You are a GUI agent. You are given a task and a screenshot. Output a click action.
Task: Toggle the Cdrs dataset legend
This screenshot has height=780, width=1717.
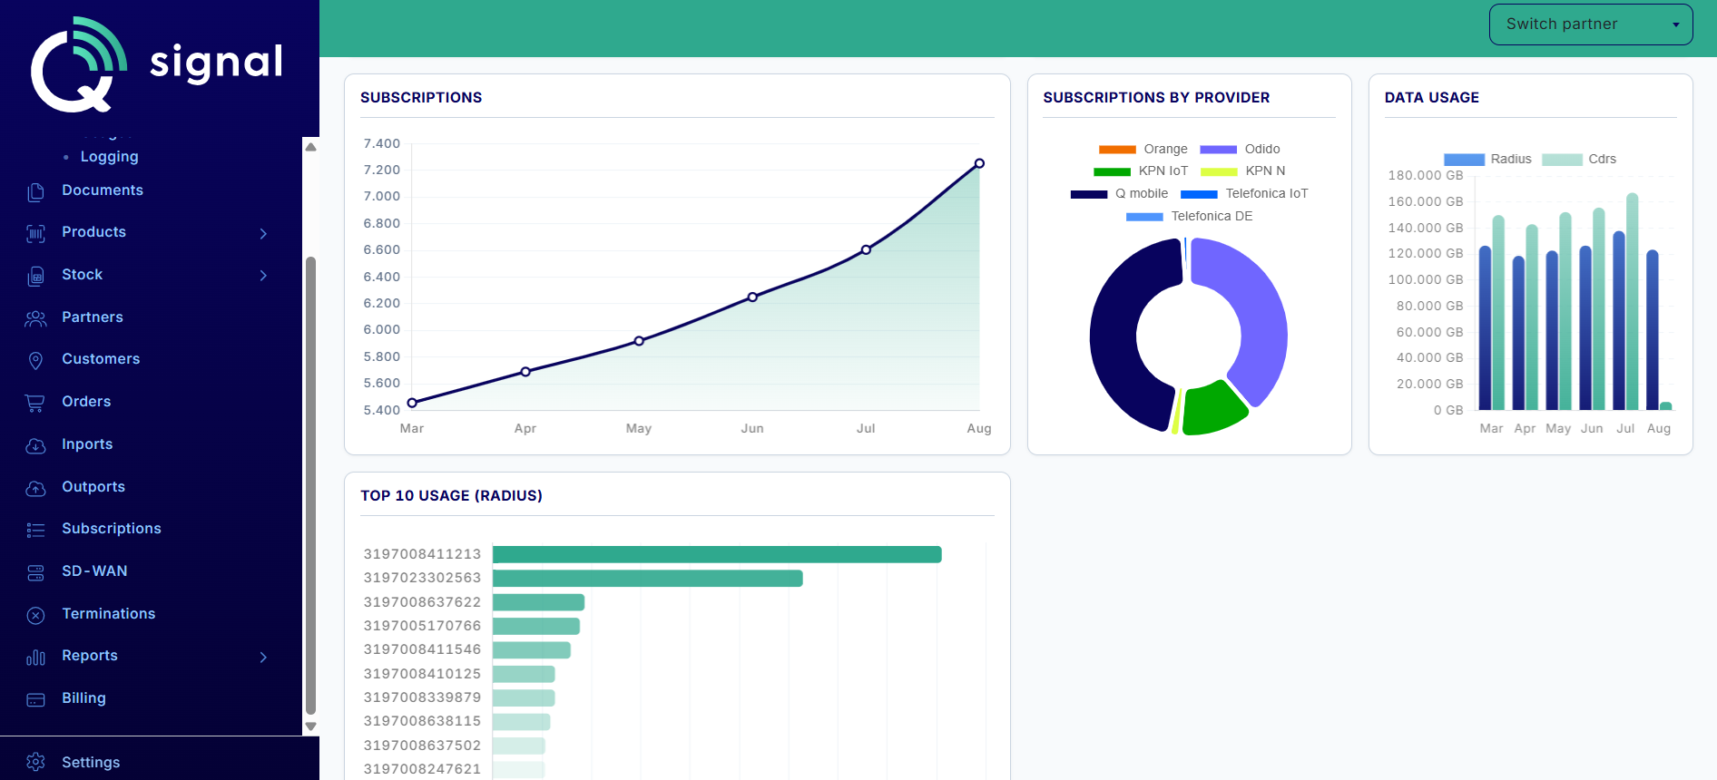(1579, 159)
